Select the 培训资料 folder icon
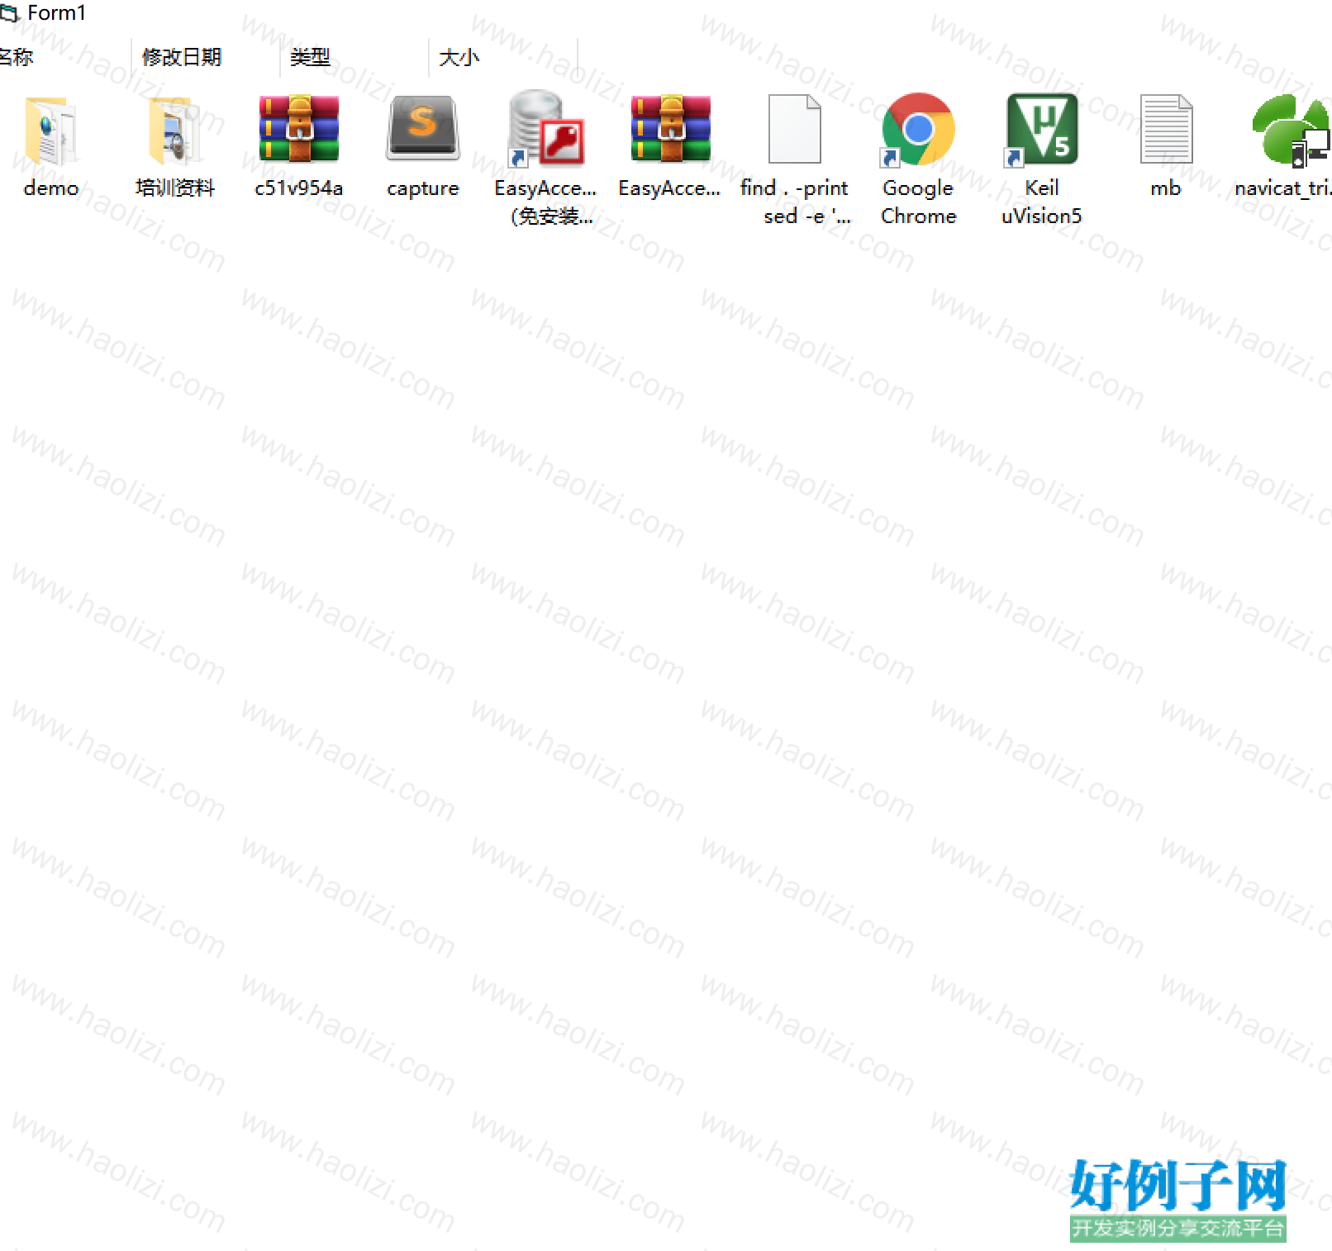Image resolution: width=1332 pixels, height=1251 pixels. (x=174, y=130)
